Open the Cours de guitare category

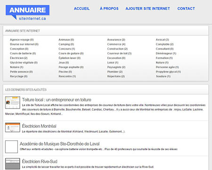(71, 54)
